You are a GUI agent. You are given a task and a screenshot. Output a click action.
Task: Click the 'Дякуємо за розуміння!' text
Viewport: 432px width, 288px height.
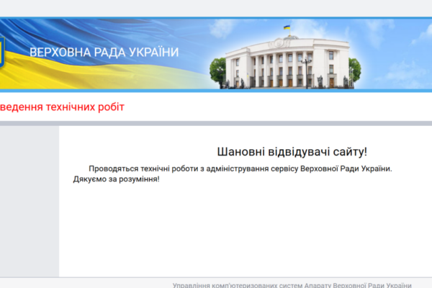(x=116, y=179)
